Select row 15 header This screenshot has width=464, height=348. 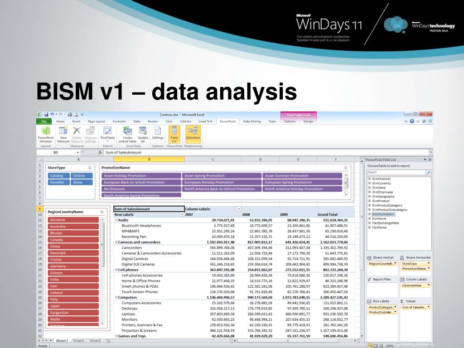(40, 242)
